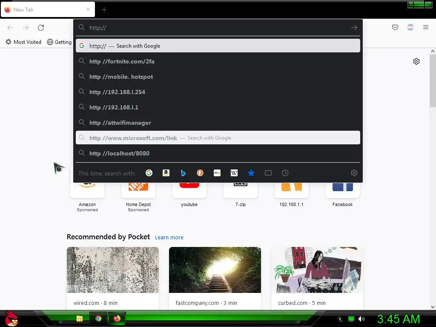Choose the Google one-off search engine icon
Image resolution: width=436 pixels, height=327 pixels.
click(x=149, y=173)
